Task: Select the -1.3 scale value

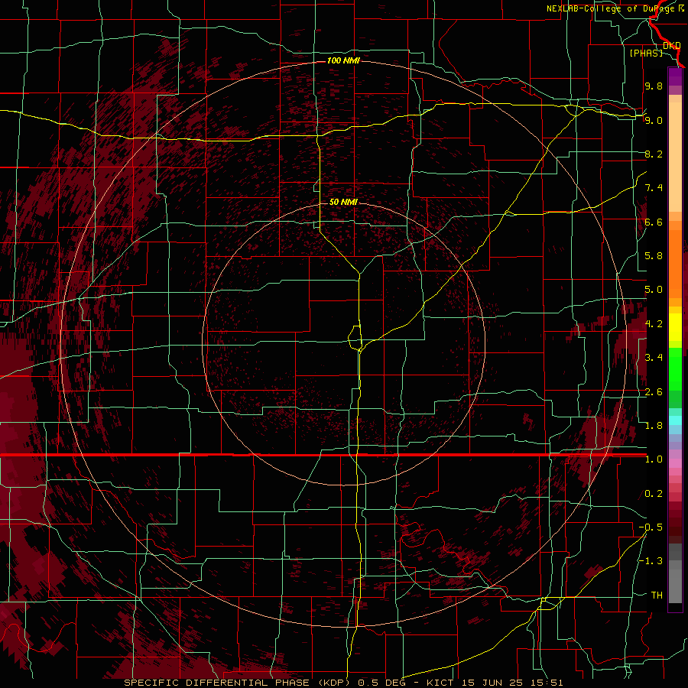Action: click(651, 561)
